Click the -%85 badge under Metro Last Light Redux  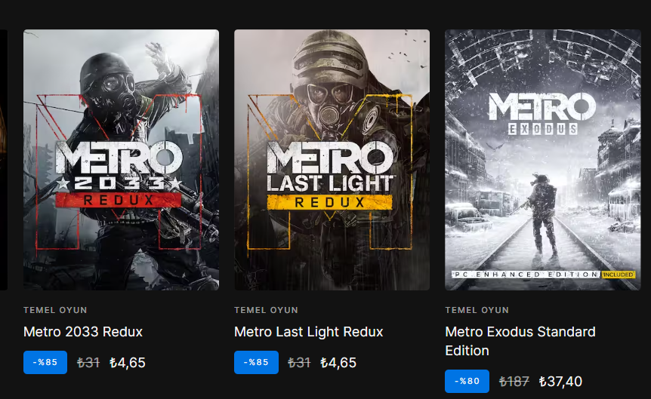point(256,362)
